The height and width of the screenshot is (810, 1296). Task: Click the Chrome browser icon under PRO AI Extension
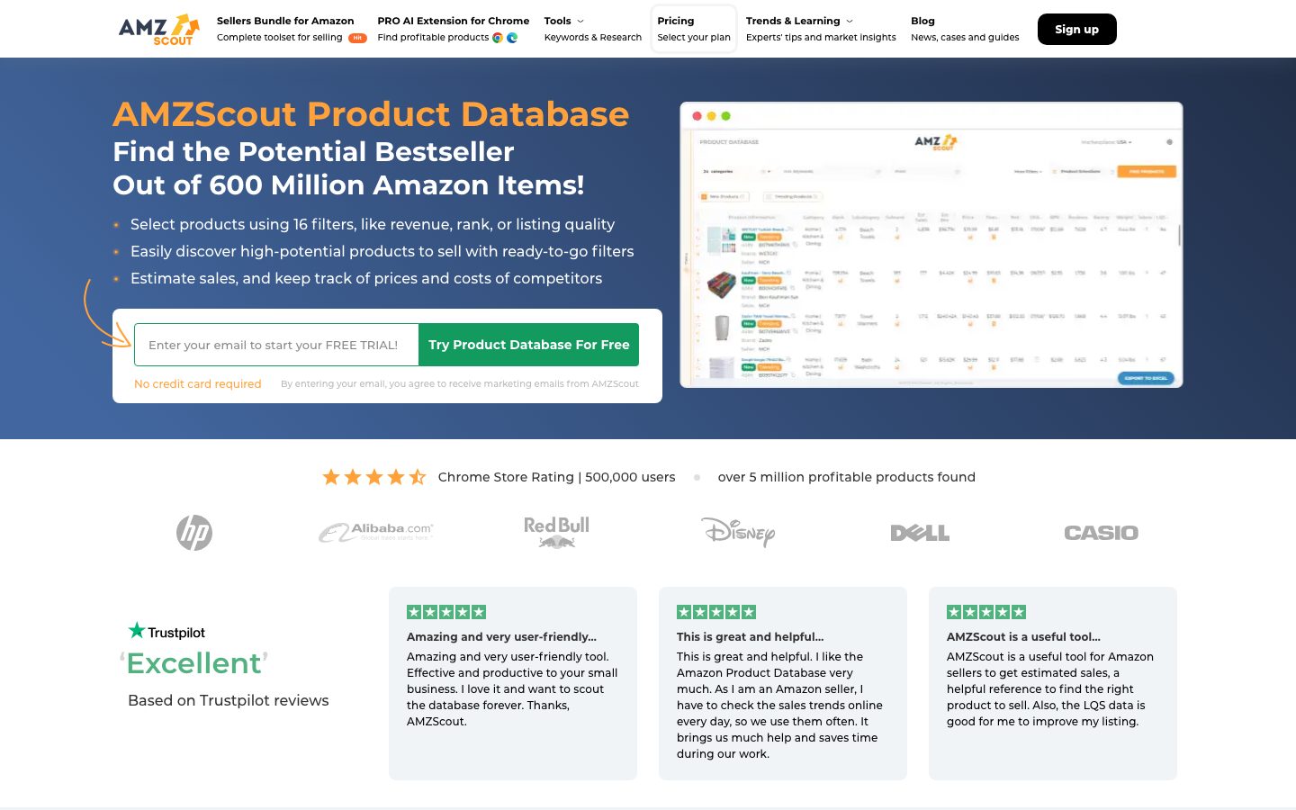pyautogui.click(x=498, y=38)
